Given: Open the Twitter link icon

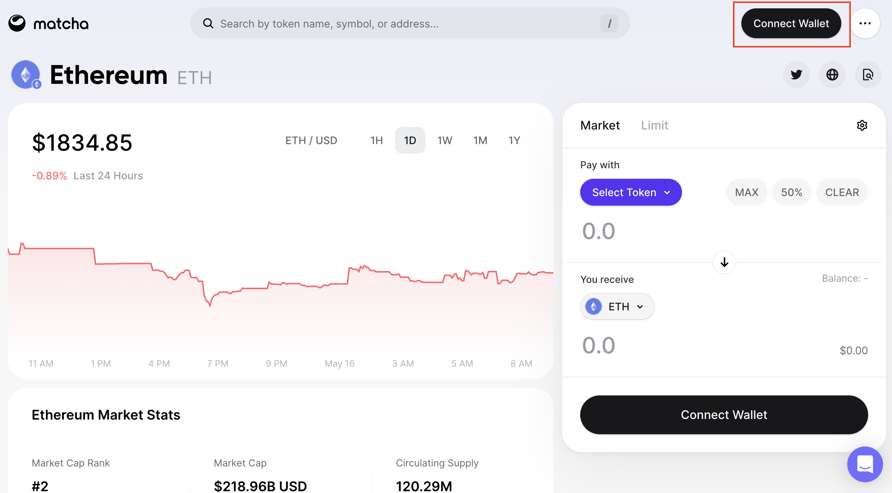Looking at the screenshot, I should [x=796, y=75].
